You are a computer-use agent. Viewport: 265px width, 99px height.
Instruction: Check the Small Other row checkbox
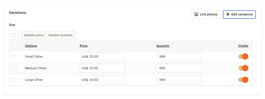(15, 57)
